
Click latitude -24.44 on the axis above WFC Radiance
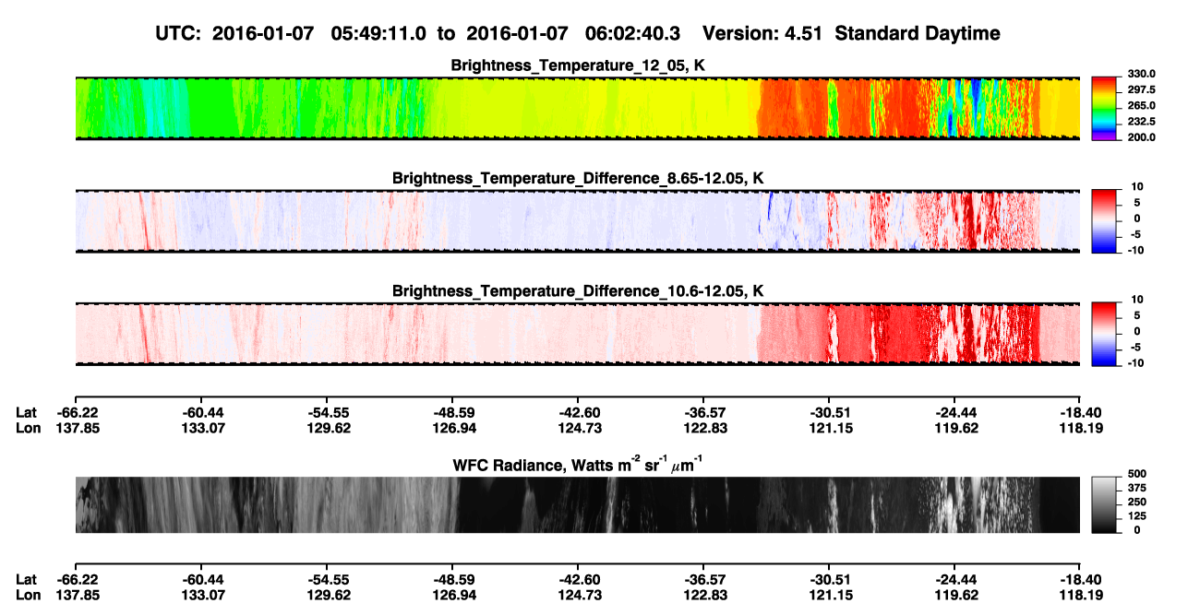[955, 412]
